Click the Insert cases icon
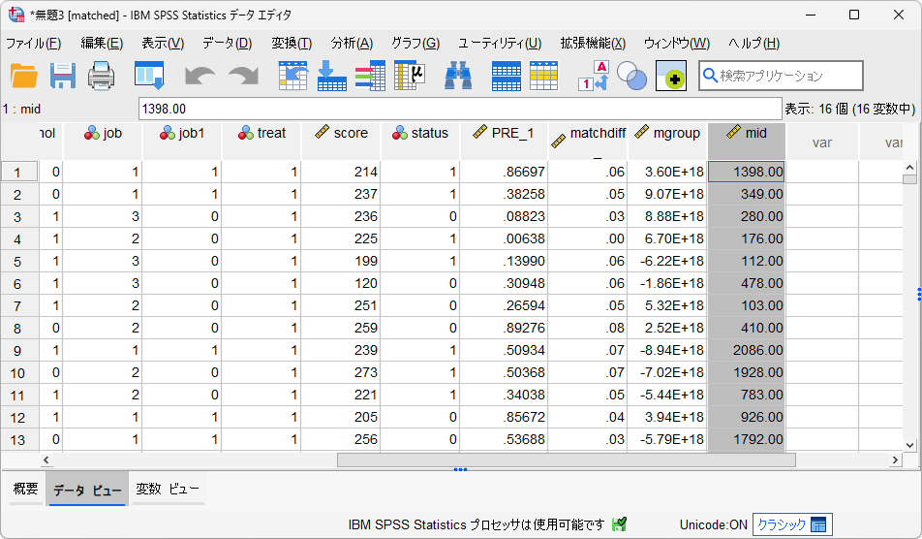The image size is (922, 539). pyautogui.click(x=507, y=76)
